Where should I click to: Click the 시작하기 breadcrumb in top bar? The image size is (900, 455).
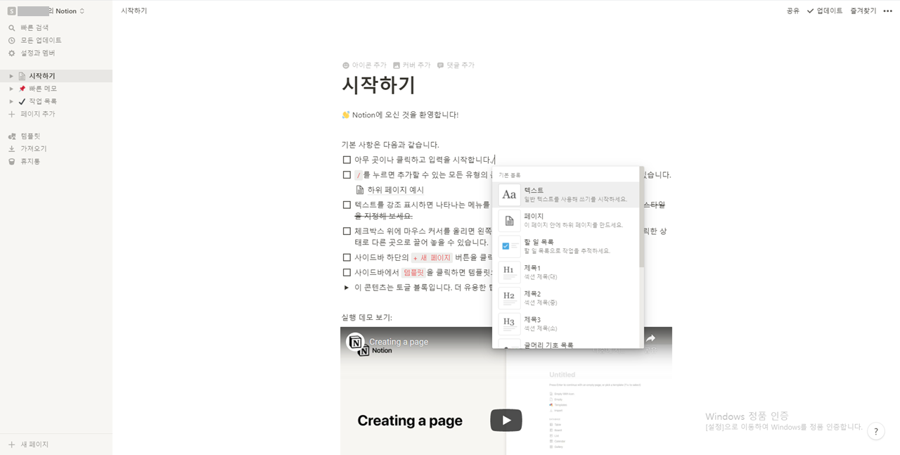(134, 11)
